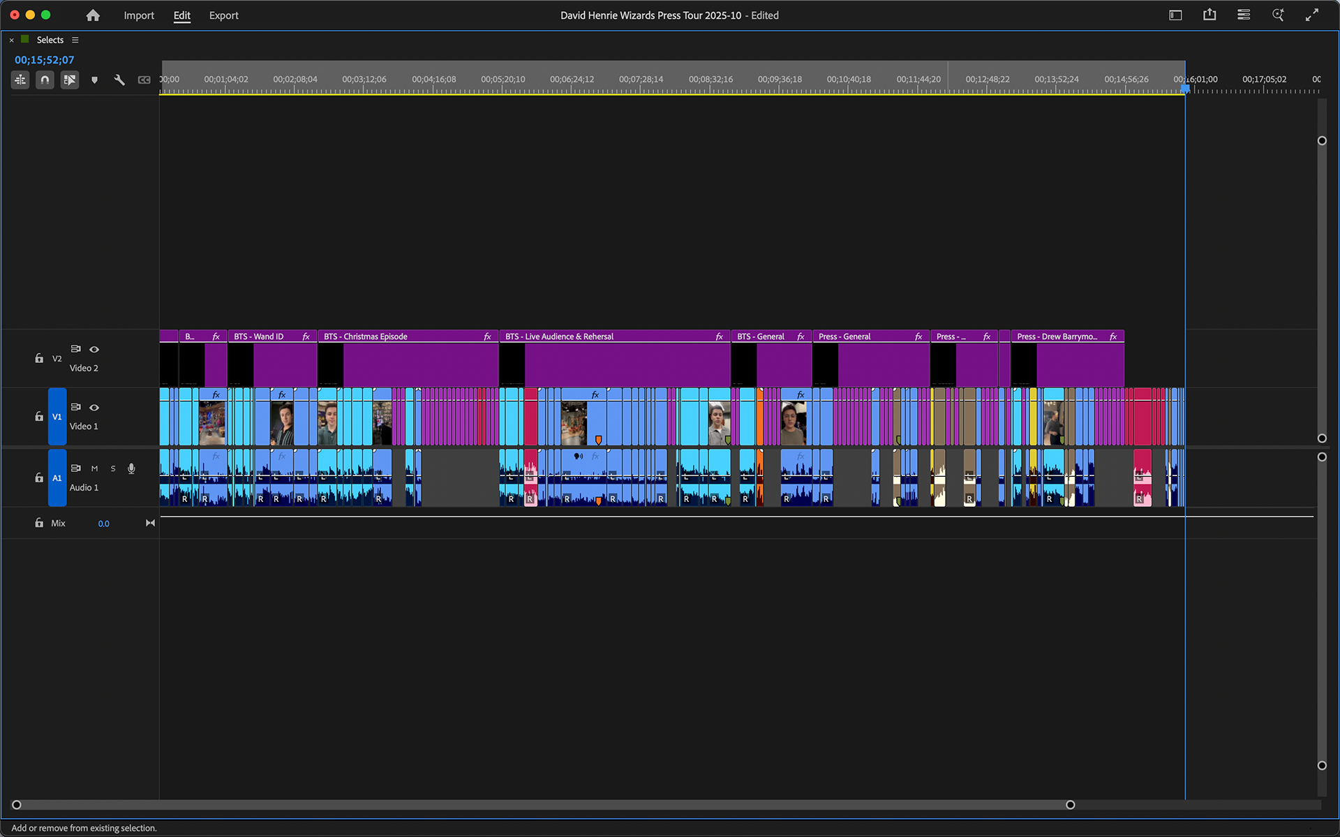Solo the Audio 1 track
The image size is (1340, 837).
(x=112, y=468)
